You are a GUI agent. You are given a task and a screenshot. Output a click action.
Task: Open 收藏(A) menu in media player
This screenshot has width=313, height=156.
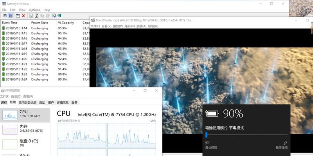(141, 26)
